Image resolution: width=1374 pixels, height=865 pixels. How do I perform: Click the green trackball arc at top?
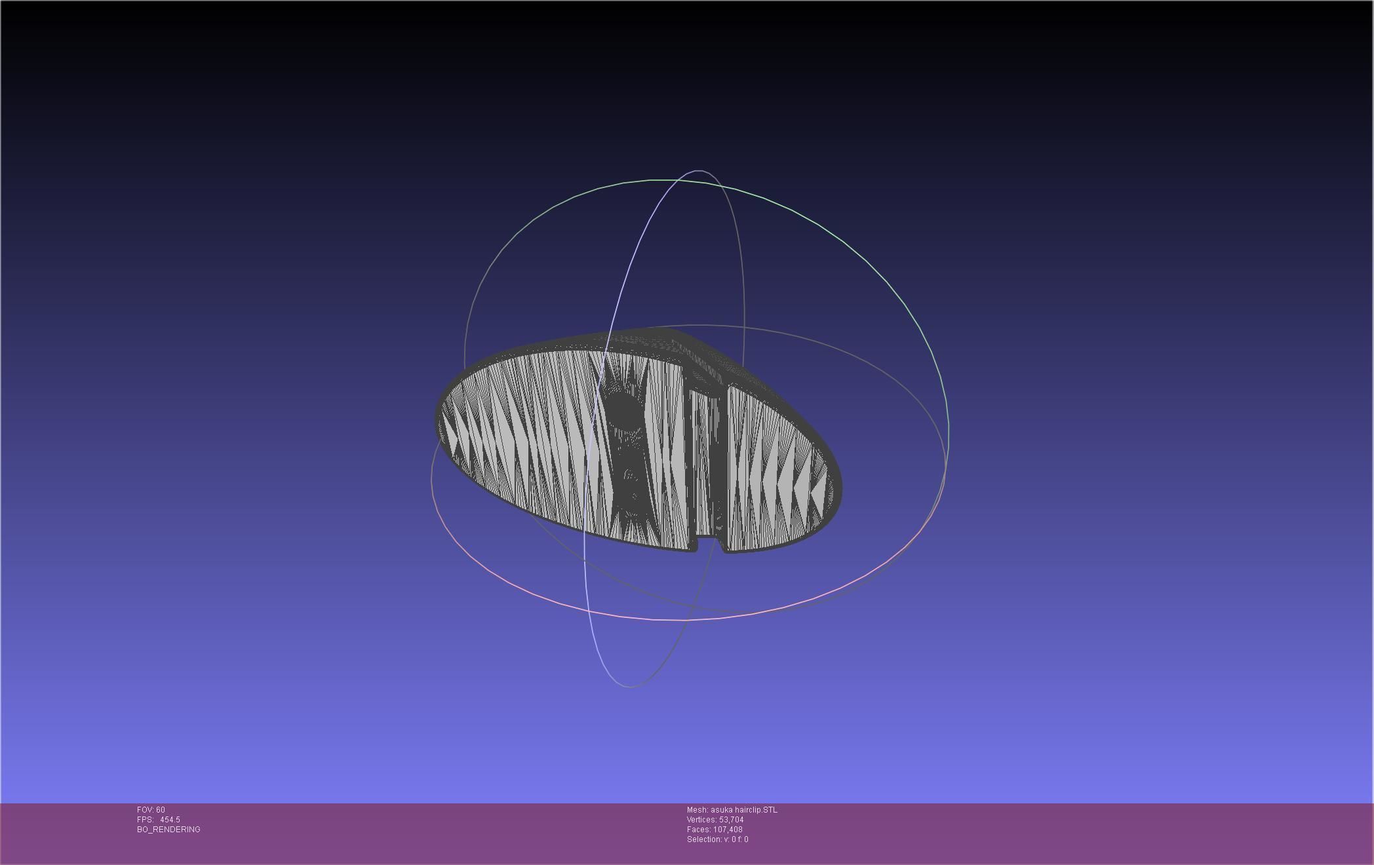tap(656, 180)
